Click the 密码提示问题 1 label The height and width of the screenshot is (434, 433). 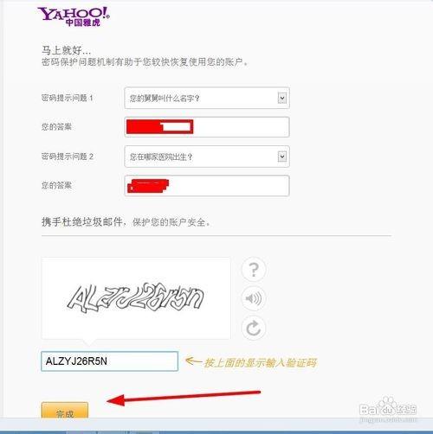coord(67,98)
